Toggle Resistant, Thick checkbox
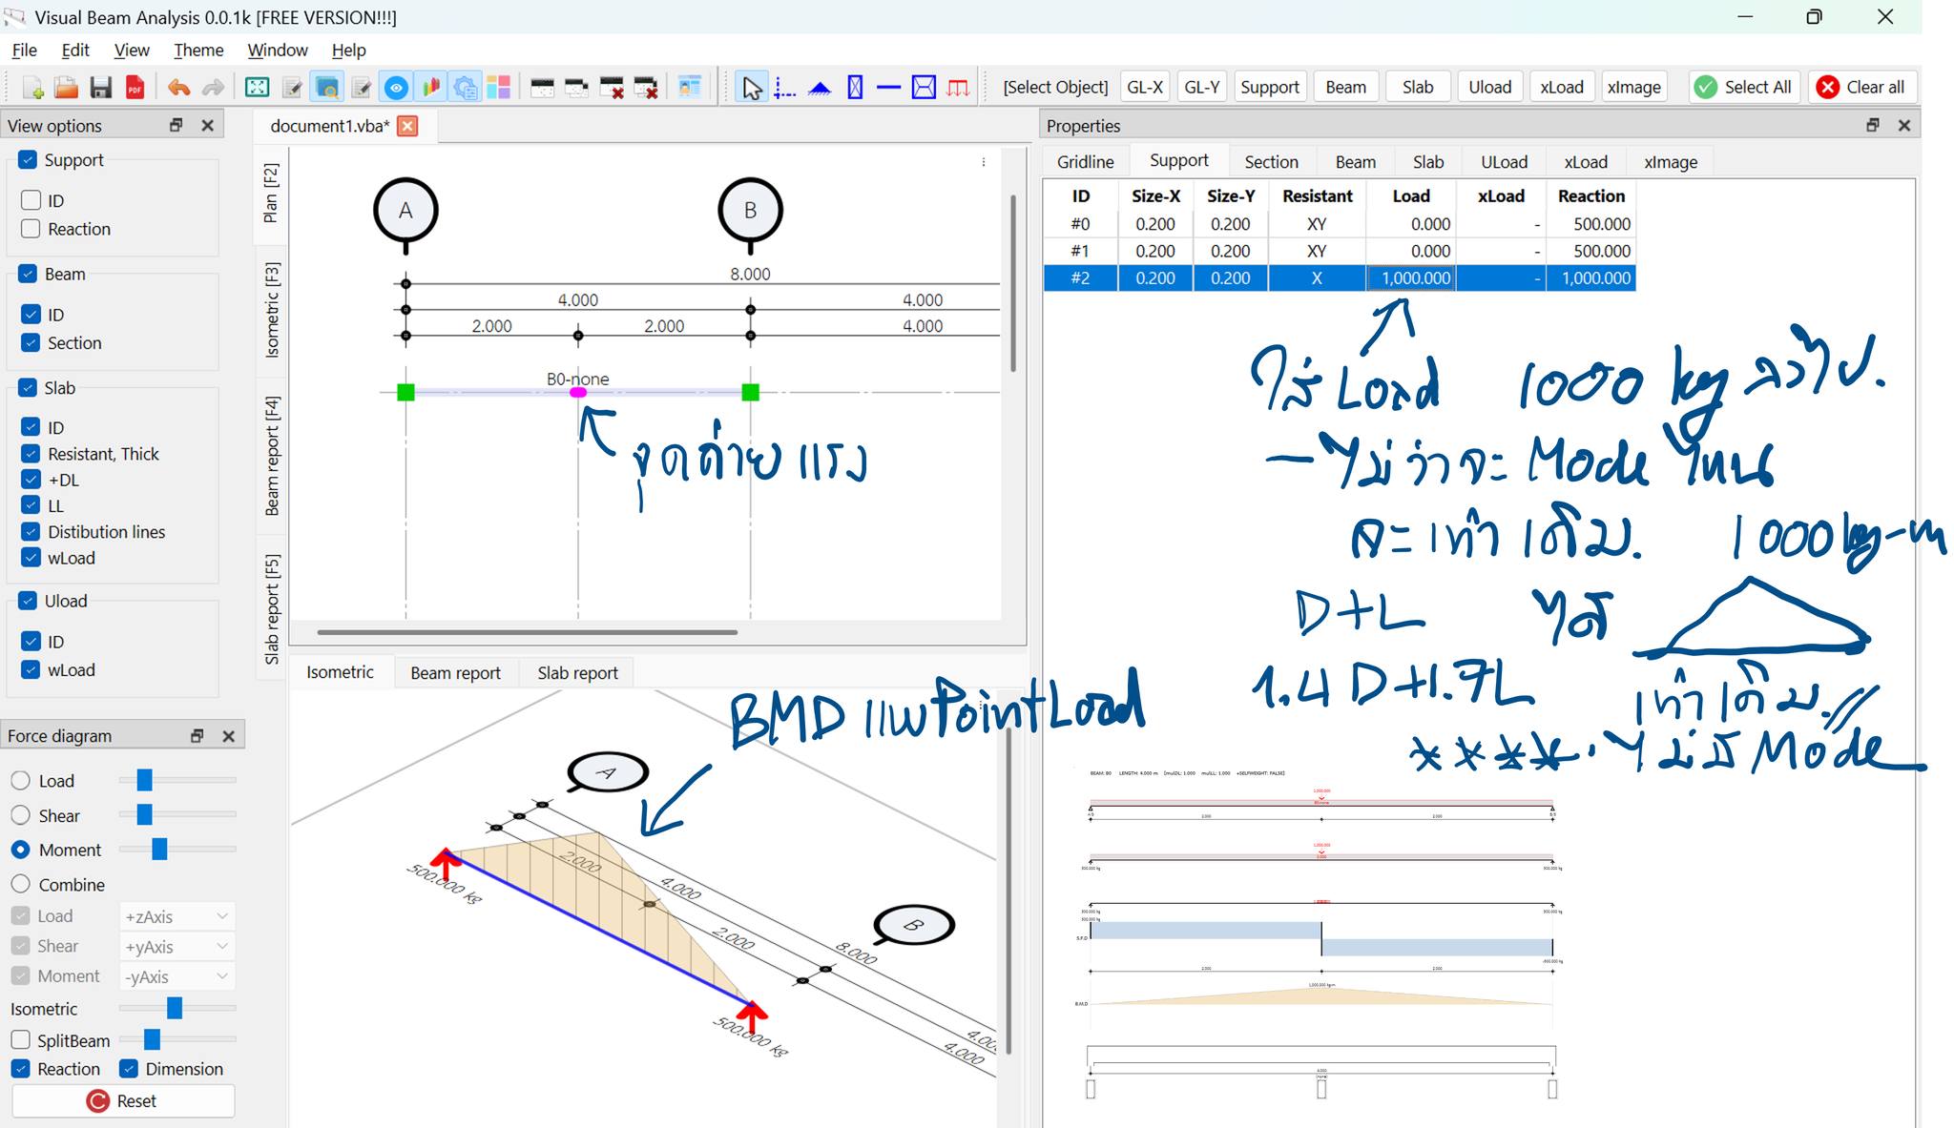 coord(31,454)
